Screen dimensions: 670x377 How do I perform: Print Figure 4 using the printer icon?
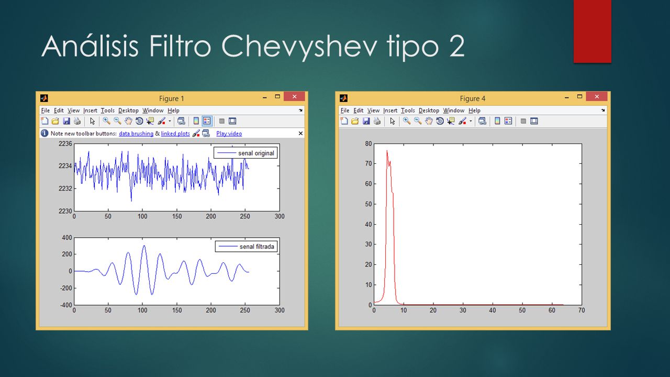pyautogui.click(x=377, y=121)
